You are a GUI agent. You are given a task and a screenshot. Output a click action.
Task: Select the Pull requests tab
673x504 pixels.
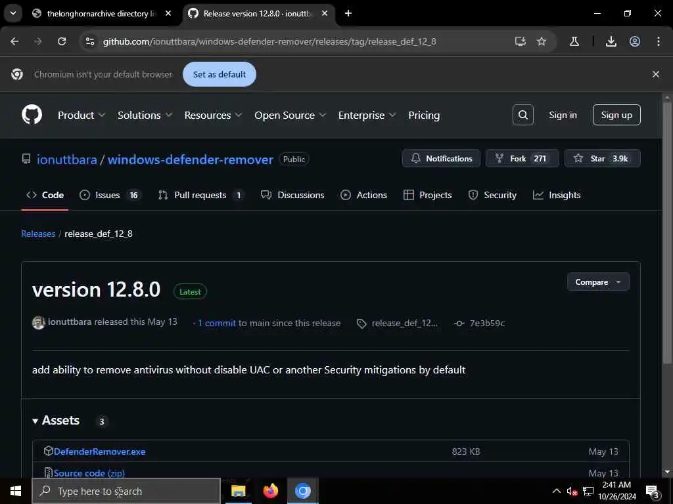click(x=201, y=195)
